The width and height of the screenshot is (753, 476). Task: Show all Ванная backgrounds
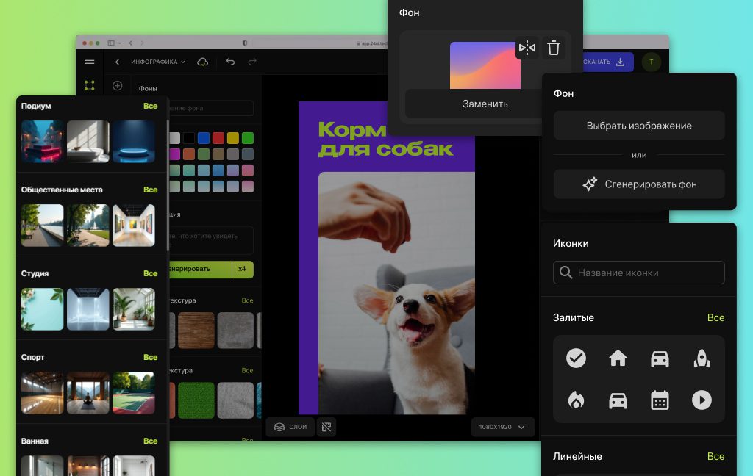pyautogui.click(x=150, y=441)
